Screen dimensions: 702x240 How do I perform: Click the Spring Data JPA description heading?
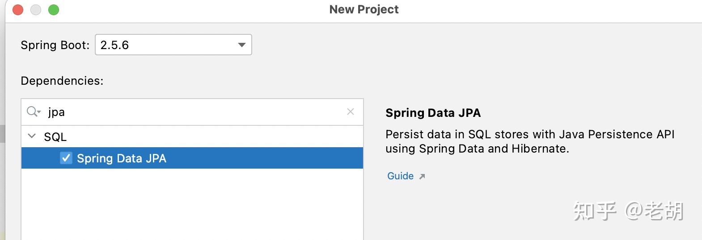tap(433, 113)
